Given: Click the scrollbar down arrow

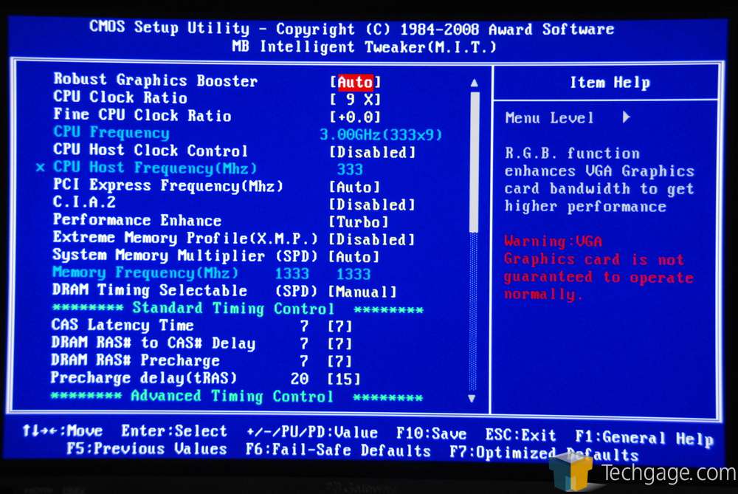Looking at the screenshot, I should pyautogui.click(x=472, y=399).
